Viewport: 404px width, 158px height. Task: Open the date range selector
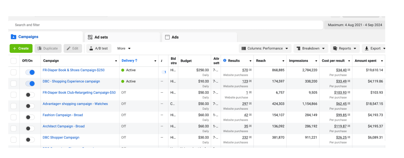coord(355,25)
